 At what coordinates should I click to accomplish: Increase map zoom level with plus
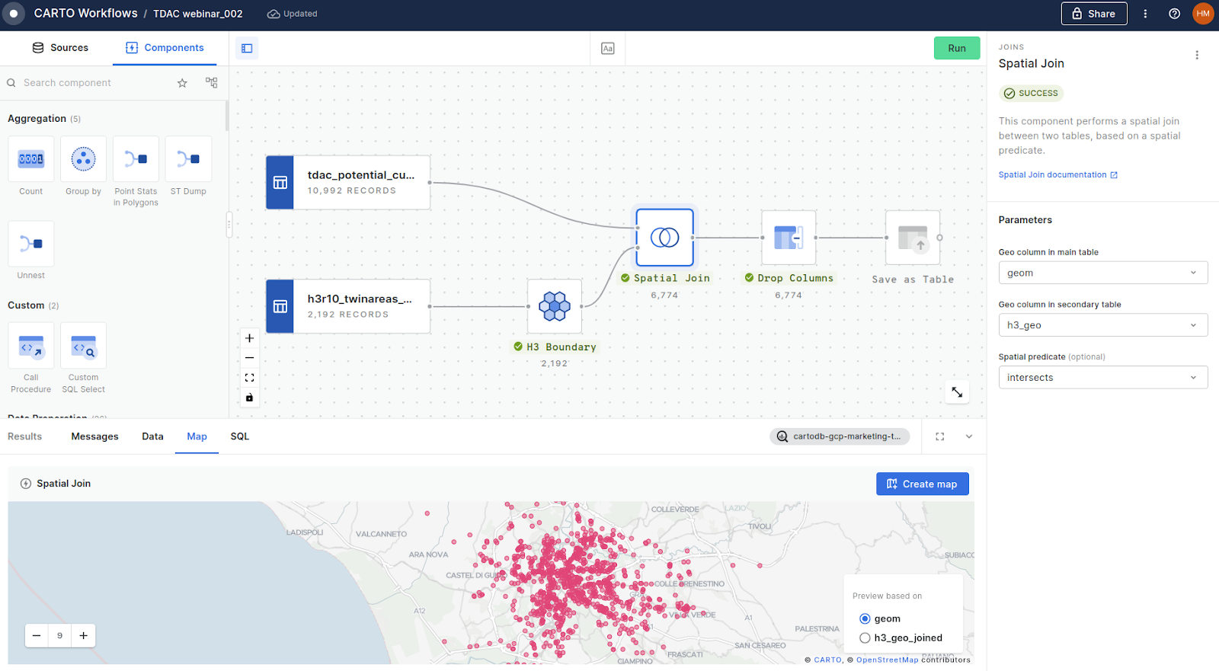(x=84, y=636)
